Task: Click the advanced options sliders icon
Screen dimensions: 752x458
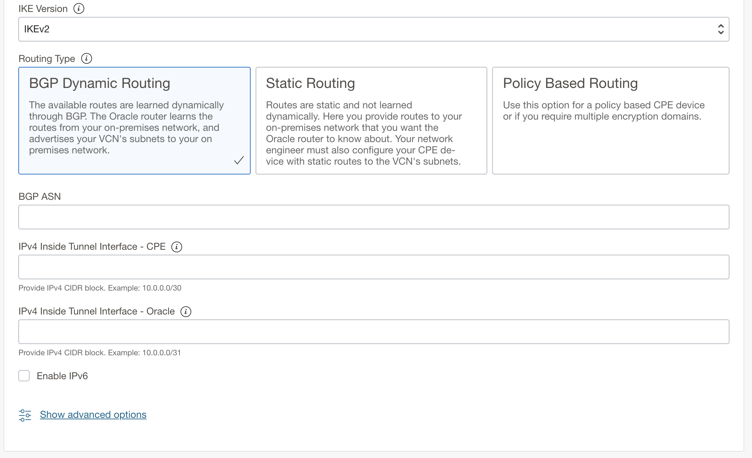Action: click(x=25, y=415)
